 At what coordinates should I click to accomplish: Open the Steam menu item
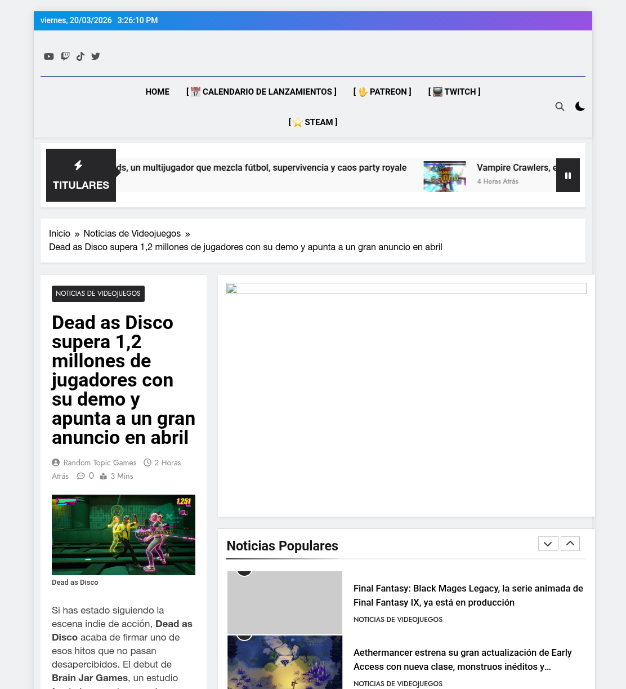point(313,122)
